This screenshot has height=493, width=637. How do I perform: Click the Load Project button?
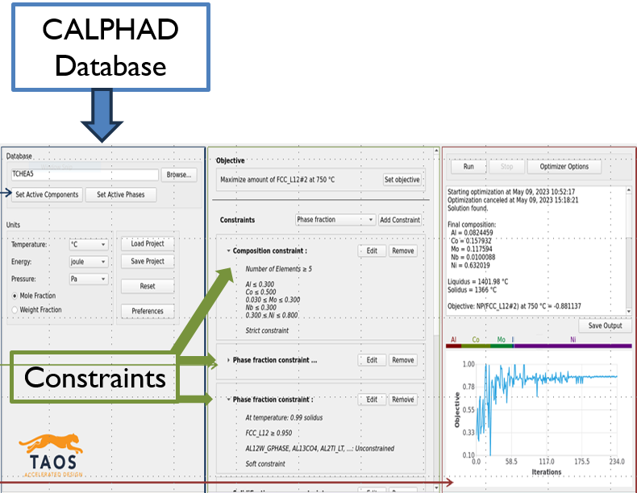[x=148, y=244]
